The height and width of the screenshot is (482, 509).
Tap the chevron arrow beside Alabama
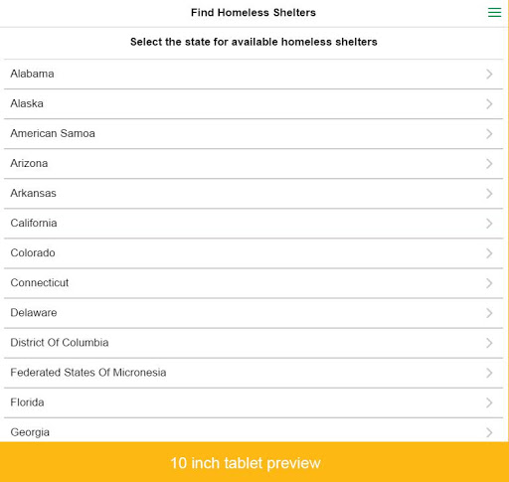(489, 74)
